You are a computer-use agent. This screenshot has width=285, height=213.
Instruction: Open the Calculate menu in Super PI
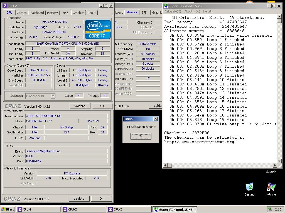pyautogui.click(x=173, y=11)
